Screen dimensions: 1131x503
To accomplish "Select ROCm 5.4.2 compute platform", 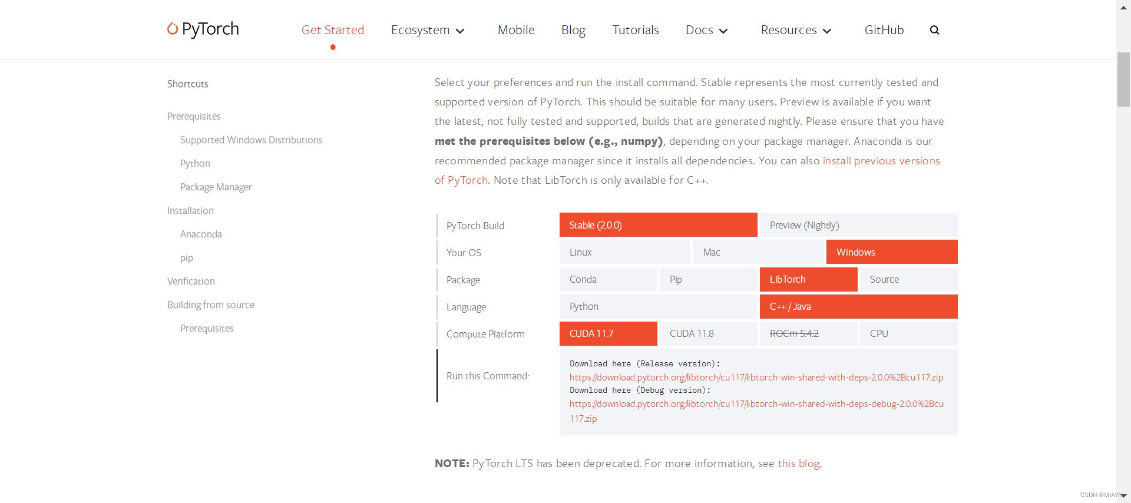I will coord(809,333).
